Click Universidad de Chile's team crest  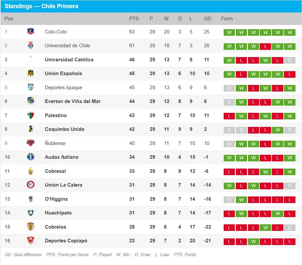click(30, 46)
